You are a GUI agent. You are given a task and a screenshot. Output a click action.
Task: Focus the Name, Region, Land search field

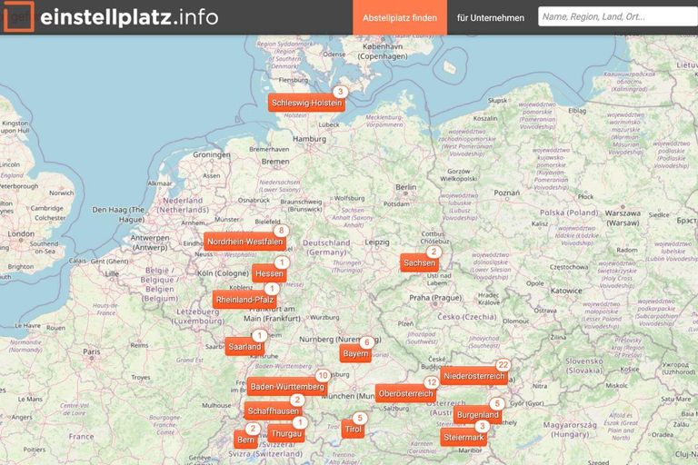[616, 17]
